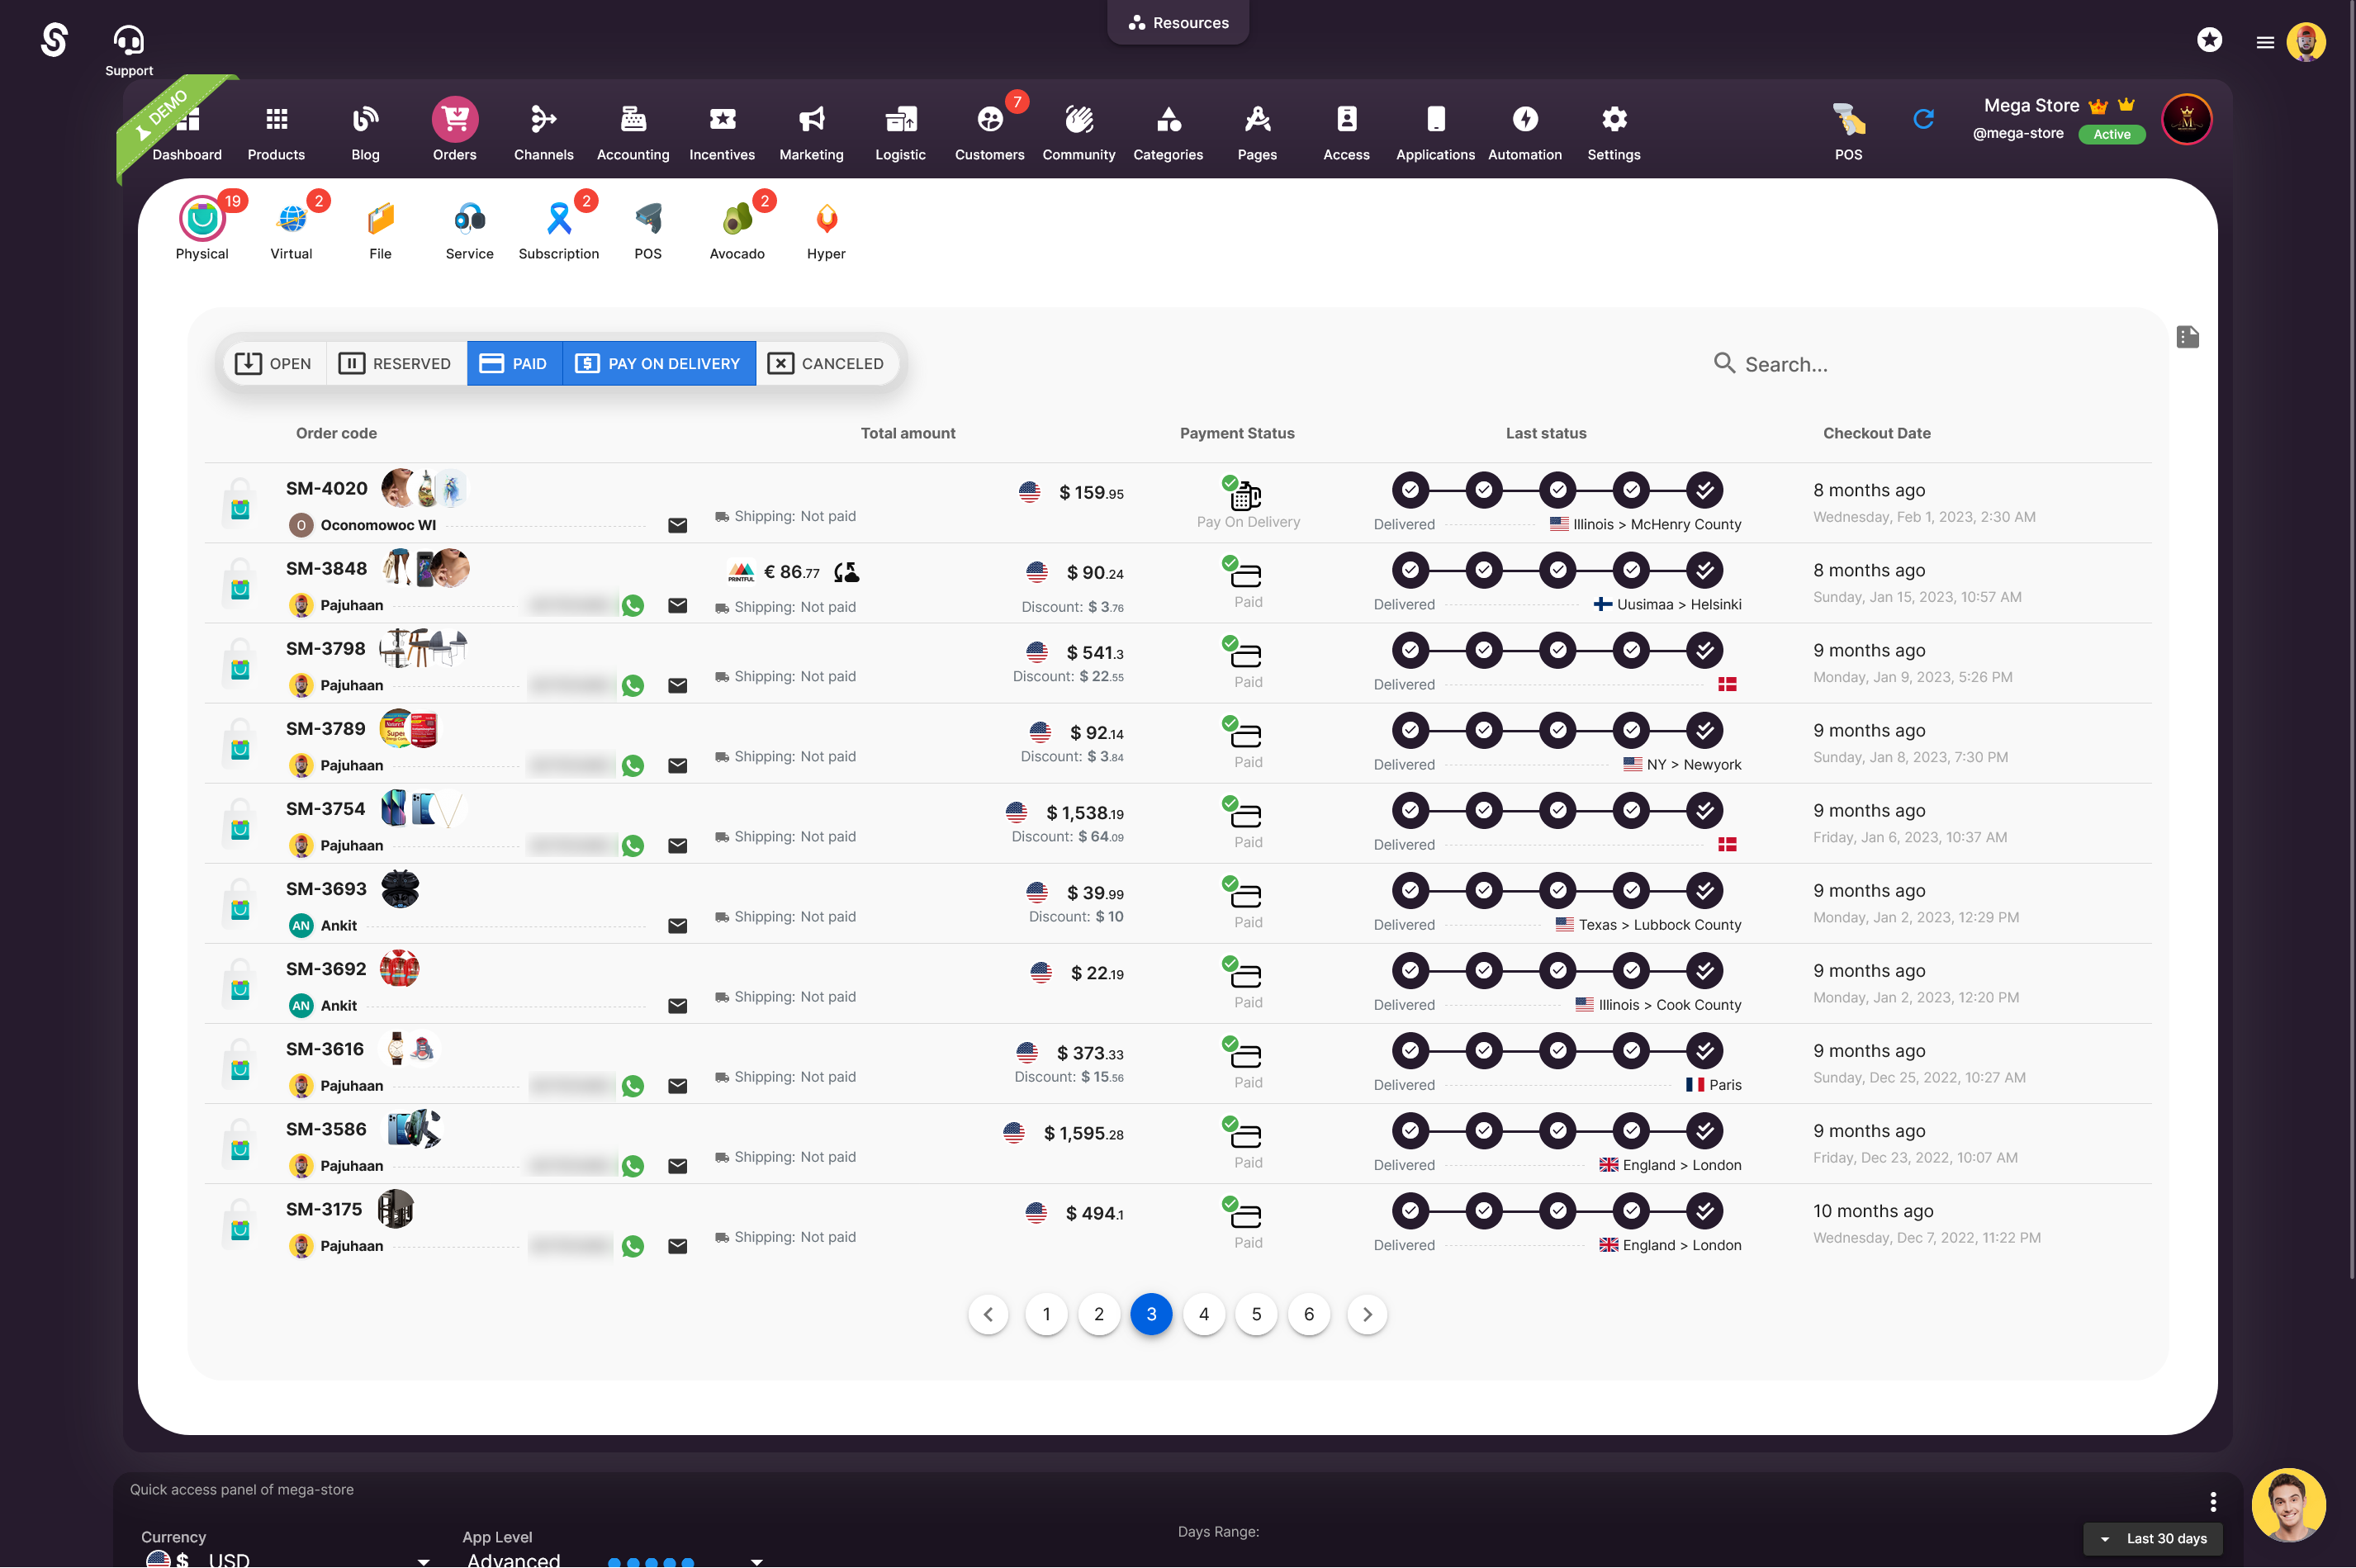Click the export document icon above table
2356x1568 pixels.
click(x=2187, y=337)
